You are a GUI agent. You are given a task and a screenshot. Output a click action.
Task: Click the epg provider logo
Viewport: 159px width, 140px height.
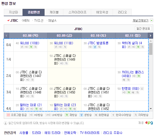coord(149,123)
